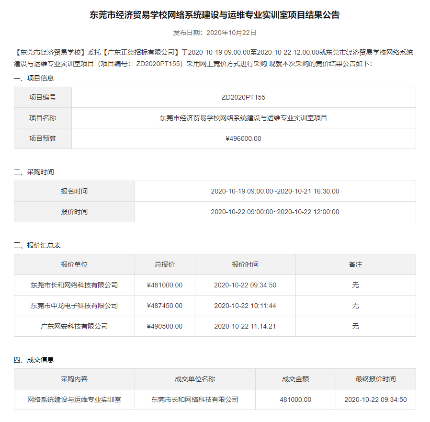Click the 成交单位名称 column header
This screenshot has width=430, height=422.
[195, 379]
